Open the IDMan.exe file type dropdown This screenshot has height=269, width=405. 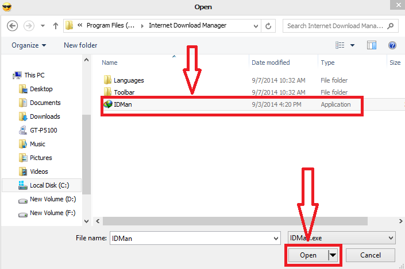pyautogui.click(x=341, y=238)
